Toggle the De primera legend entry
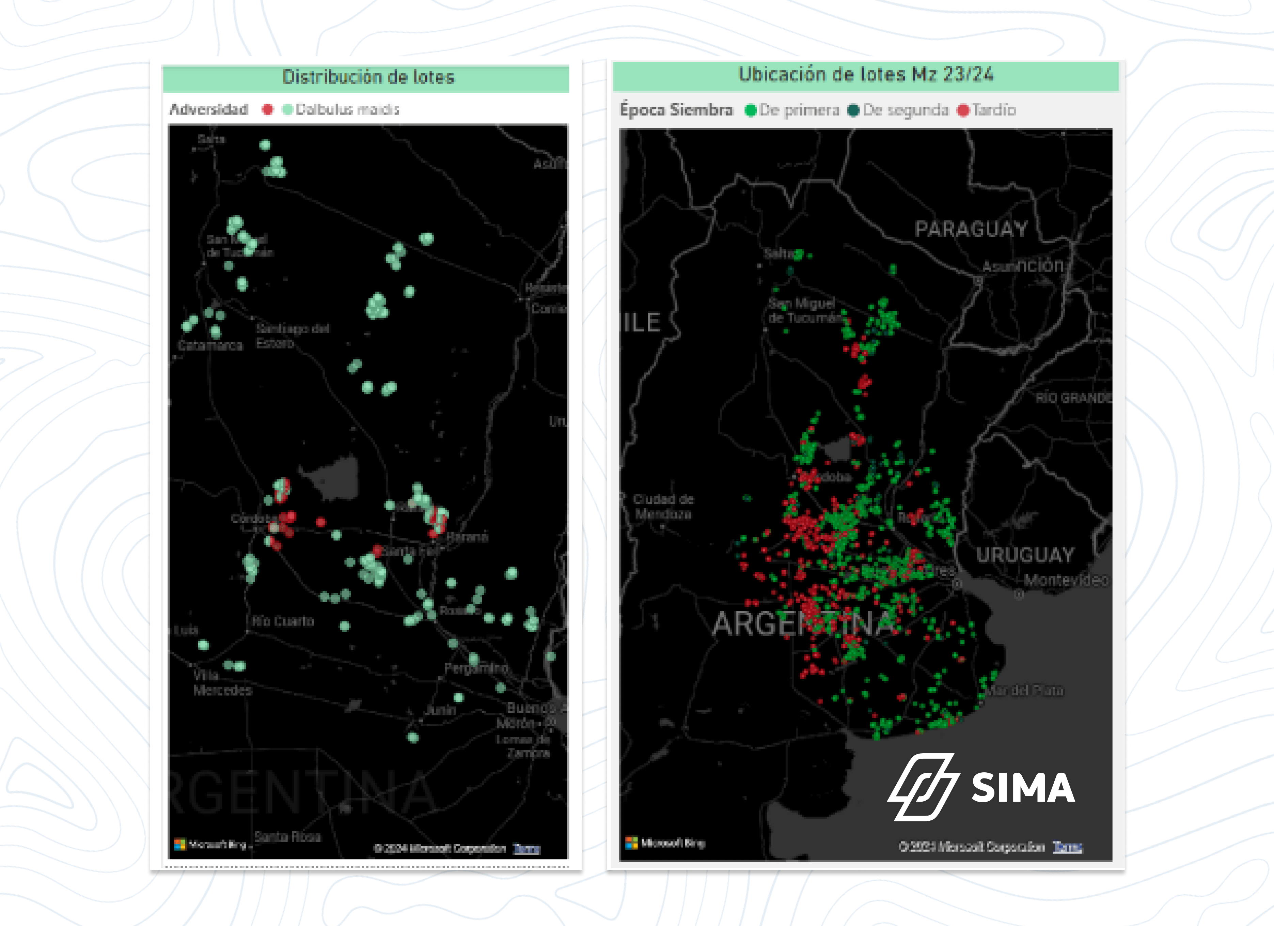This screenshot has width=1274, height=926. pyautogui.click(x=792, y=110)
